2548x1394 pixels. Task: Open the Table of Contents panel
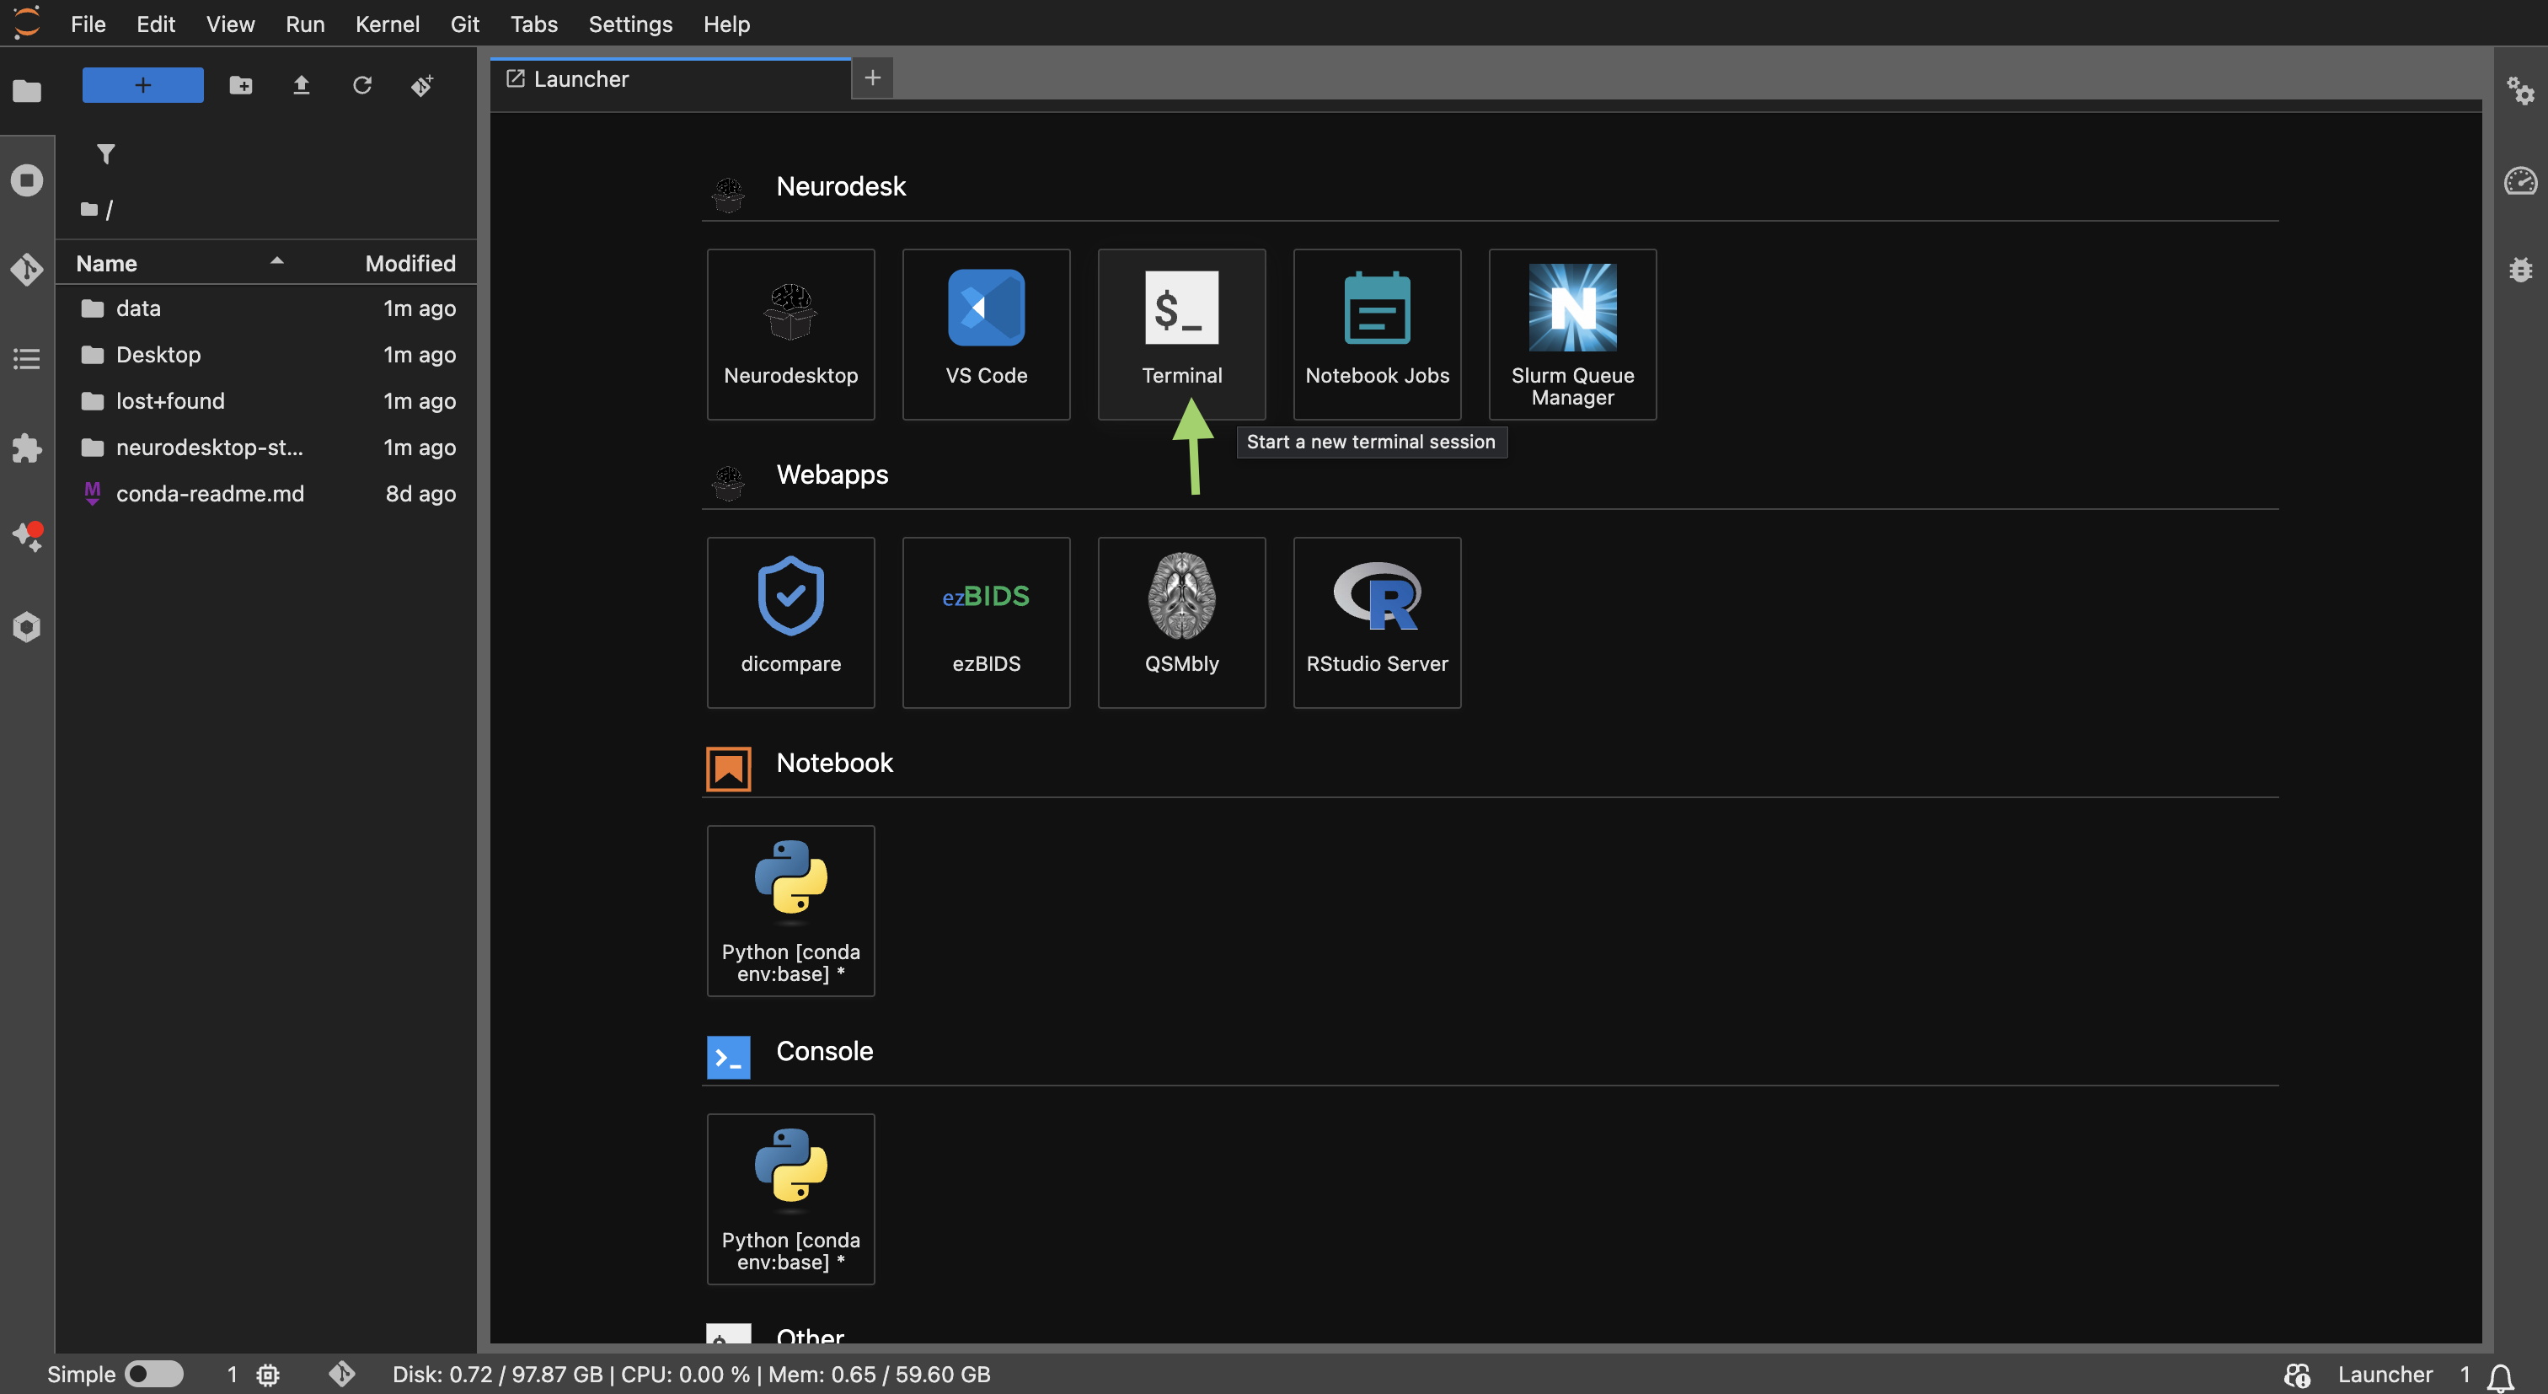click(x=27, y=358)
